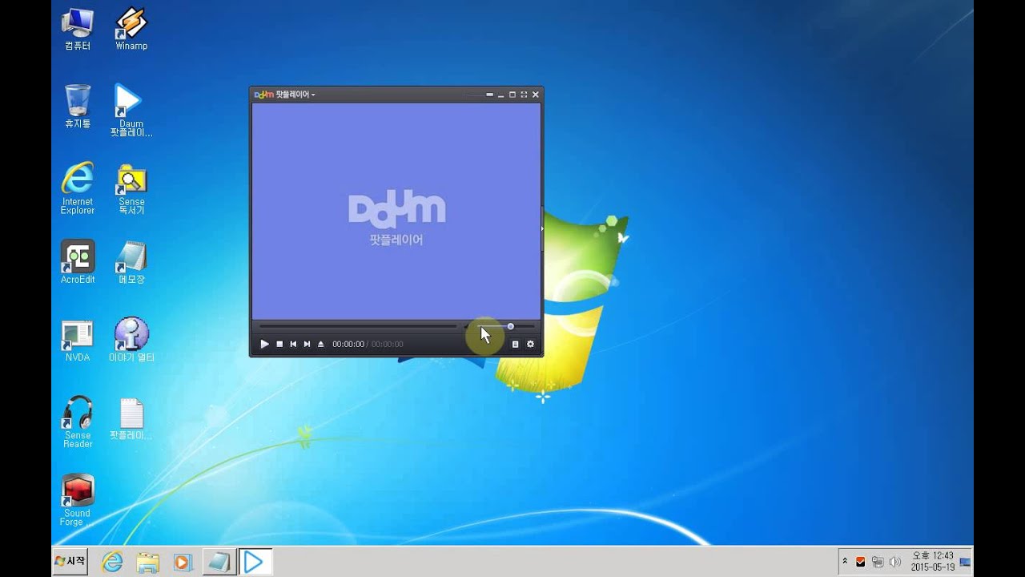Select the Winamp desktop shortcut
This screenshot has height=577, width=1025.
pyautogui.click(x=131, y=30)
